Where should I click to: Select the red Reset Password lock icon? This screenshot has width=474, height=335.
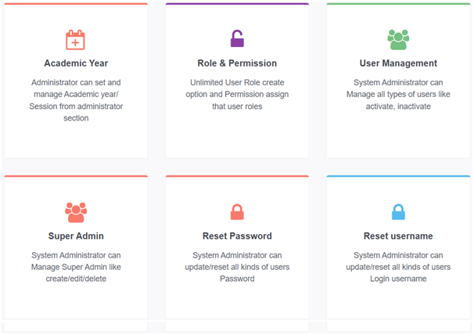[237, 212]
